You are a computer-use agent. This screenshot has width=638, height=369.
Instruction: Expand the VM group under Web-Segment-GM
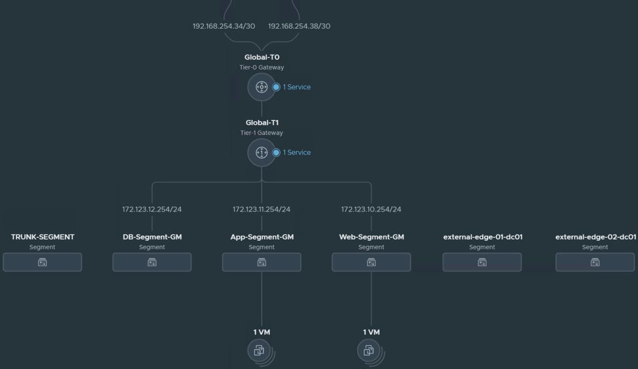[x=369, y=350]
